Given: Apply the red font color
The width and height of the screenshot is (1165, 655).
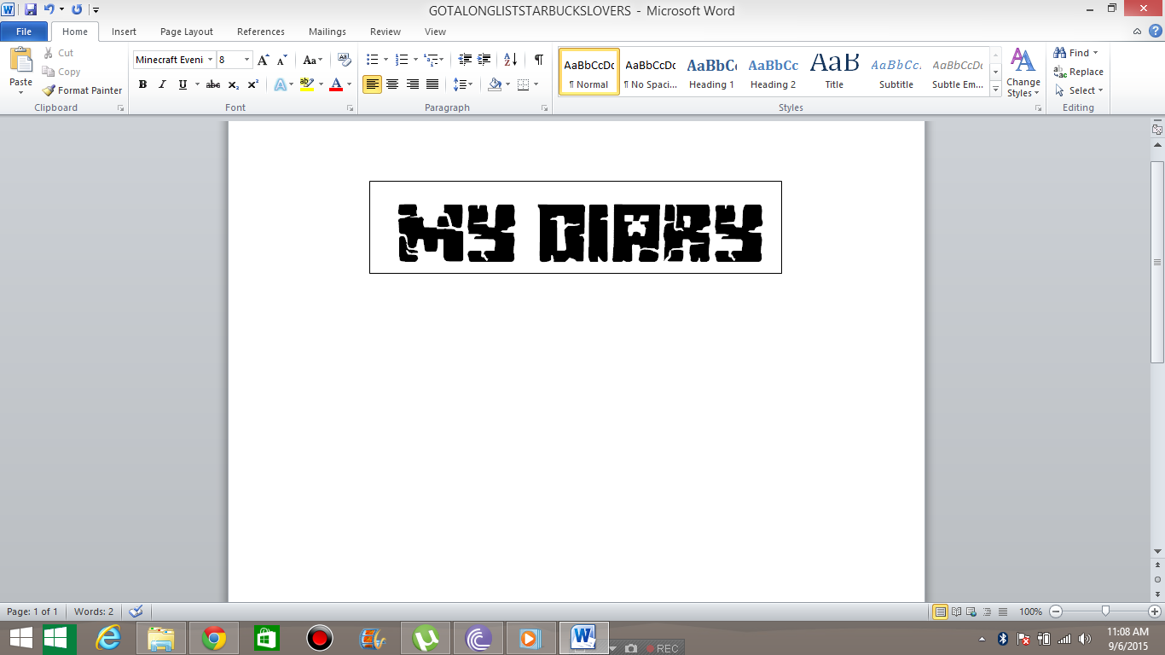Looking at the screenshot, I should (336, 84).
